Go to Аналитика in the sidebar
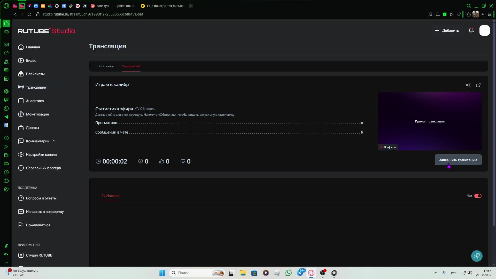 coord(35,101)
